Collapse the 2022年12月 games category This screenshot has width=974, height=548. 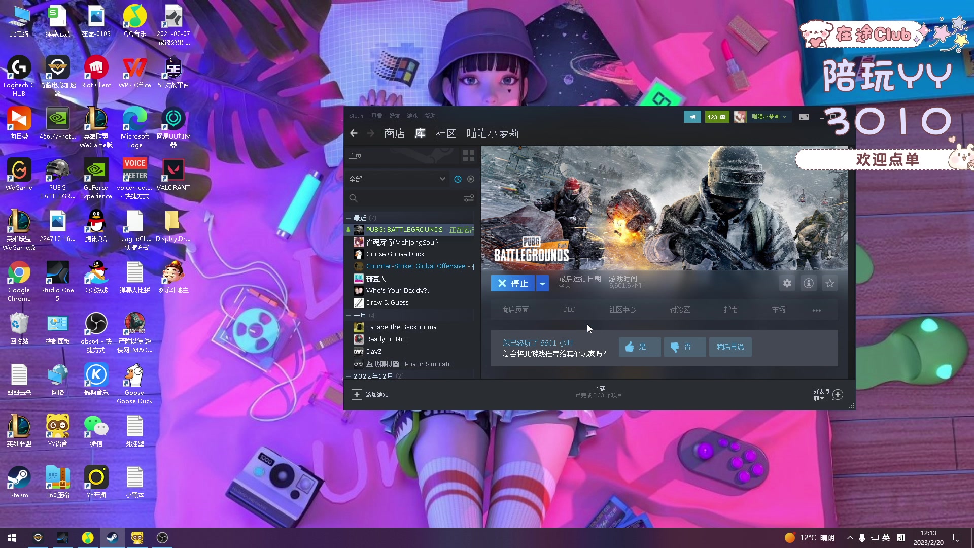[349, 376]
